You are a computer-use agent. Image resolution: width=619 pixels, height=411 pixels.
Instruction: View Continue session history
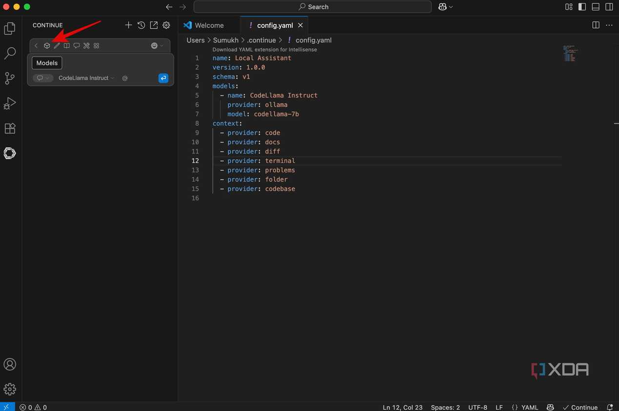click(x=141, y=25)
